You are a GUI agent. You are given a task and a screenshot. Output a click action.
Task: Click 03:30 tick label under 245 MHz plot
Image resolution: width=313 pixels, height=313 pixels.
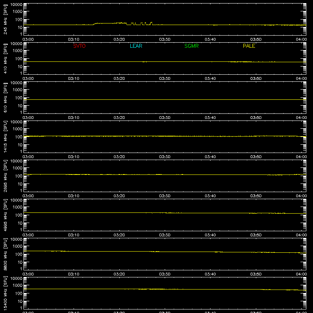click(x=165, y=40)
